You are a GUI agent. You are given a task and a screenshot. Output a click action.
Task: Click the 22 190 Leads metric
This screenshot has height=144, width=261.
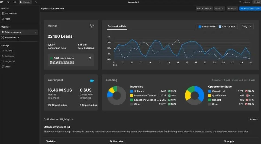[60, 37]
